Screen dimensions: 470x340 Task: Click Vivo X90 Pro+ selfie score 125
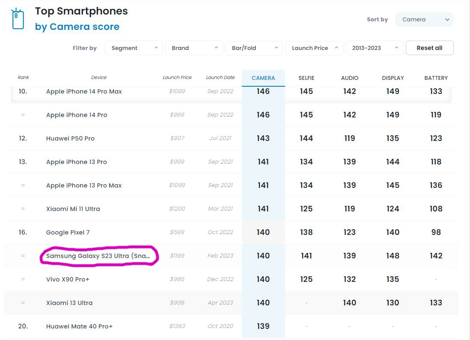[306, 279]
